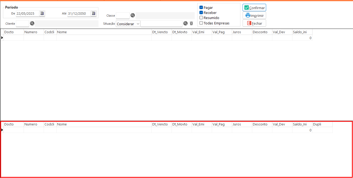Click the trash icon beside Situação
353x178 pixels.
(191, 24)
